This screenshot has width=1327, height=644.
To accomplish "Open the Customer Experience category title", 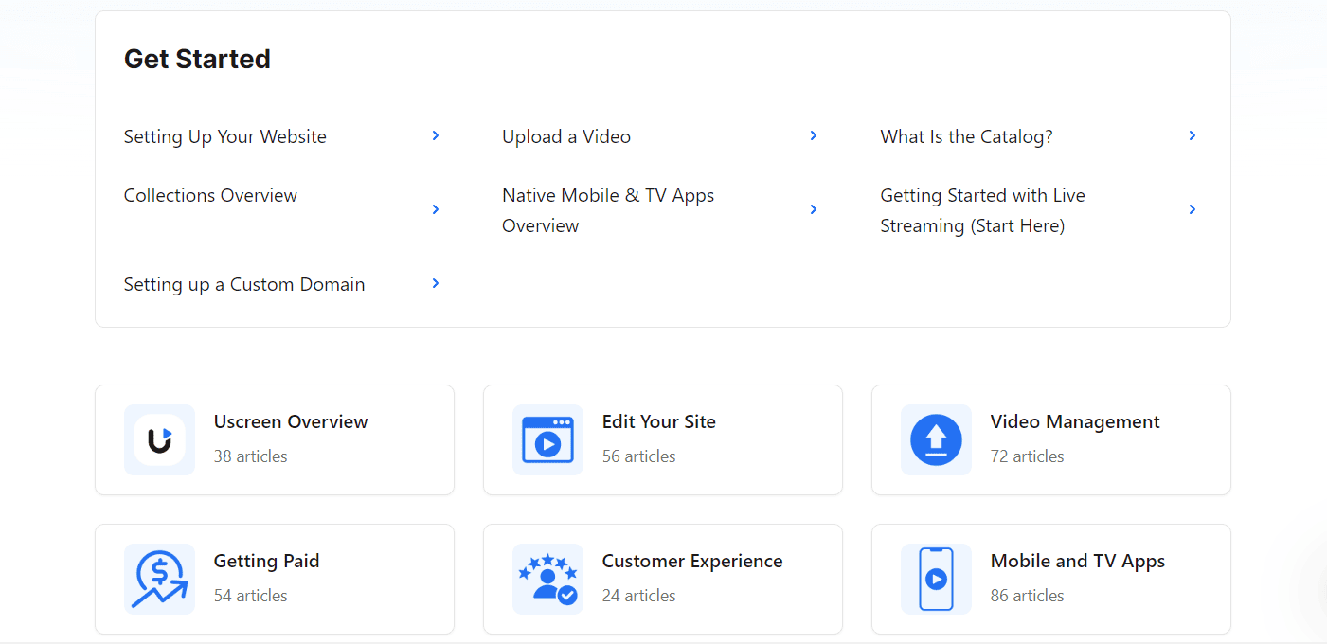I will (x=692, y=562).
